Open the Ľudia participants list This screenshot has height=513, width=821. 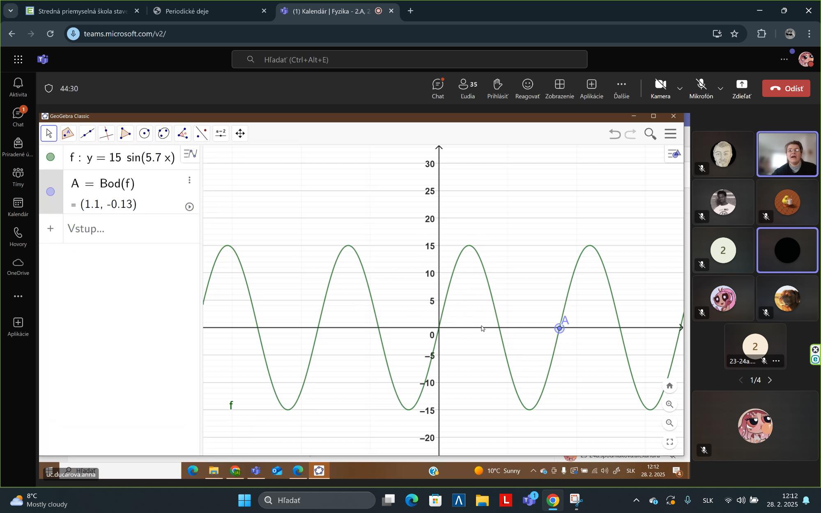(468, 89)
